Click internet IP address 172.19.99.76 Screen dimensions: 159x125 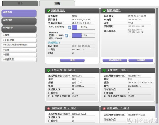click(x=134, y=20)
